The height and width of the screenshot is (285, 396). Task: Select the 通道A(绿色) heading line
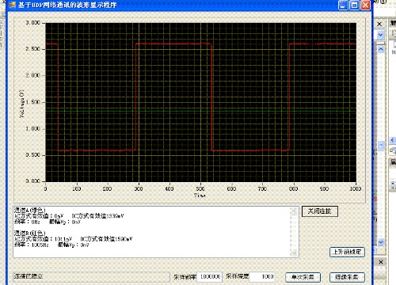pos(30,211)
